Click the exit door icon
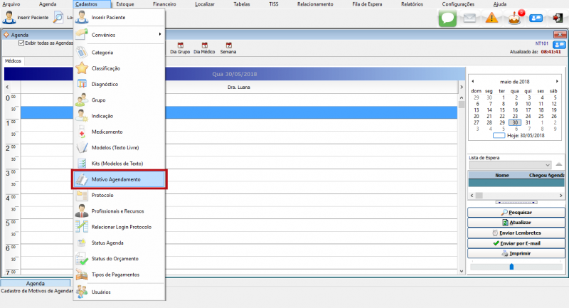This screenshot has width=569, height=308. [557, 18]
